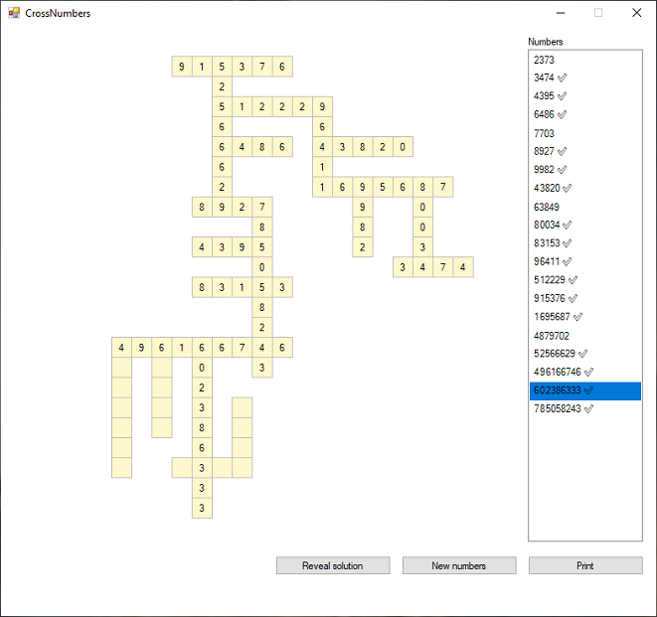Click the bottom-most cell containing 3
Viewport: 657px width, 617px height.
coord(202,508)
